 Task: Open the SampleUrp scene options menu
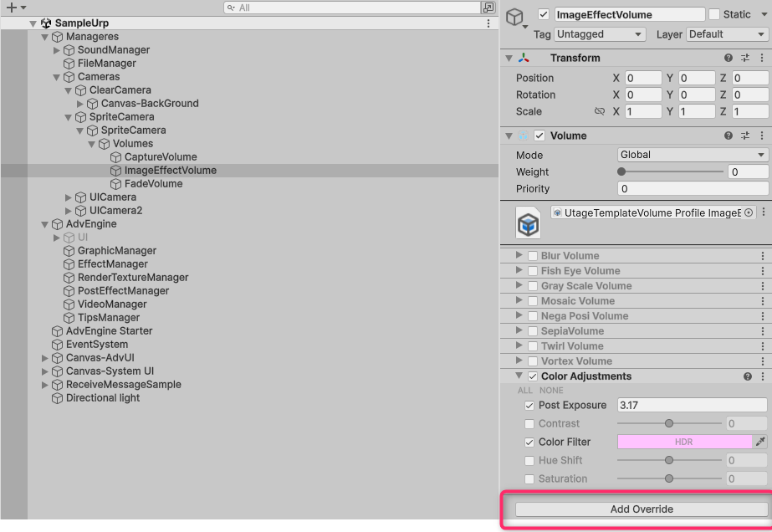tap(488, 23)
